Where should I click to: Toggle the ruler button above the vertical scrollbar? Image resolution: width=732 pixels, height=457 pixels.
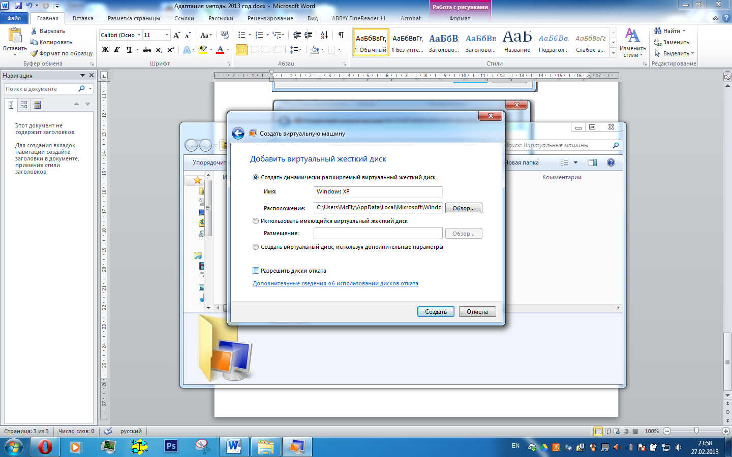tap(727, 77)
